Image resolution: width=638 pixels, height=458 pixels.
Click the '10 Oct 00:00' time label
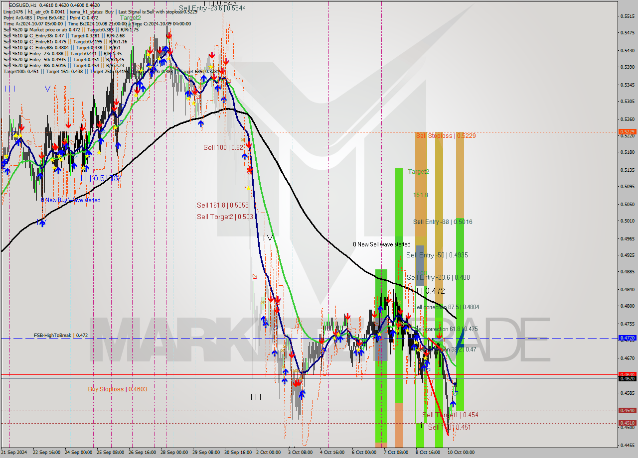pos(461,453)
